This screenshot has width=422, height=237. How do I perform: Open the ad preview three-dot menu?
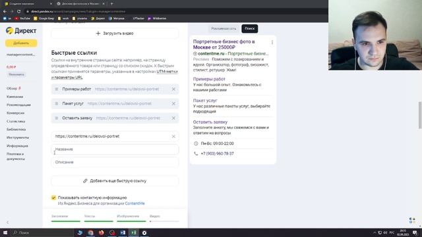click(272, 42)
